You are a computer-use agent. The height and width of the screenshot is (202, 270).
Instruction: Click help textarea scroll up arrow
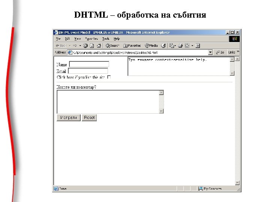click(232, 59)
